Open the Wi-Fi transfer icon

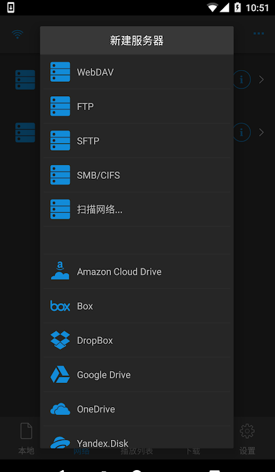[18, 34]
